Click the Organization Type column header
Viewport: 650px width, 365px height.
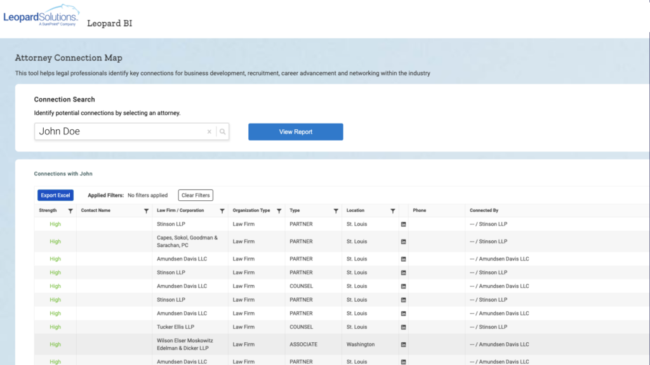click(251, 210)
